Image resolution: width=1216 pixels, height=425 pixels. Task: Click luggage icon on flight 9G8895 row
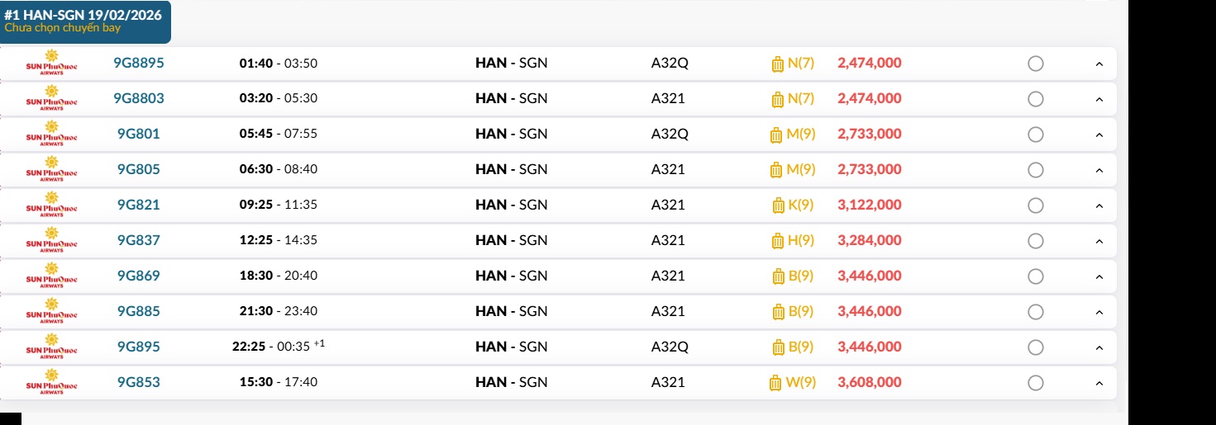pyautogui.click(x=777, y=64)
